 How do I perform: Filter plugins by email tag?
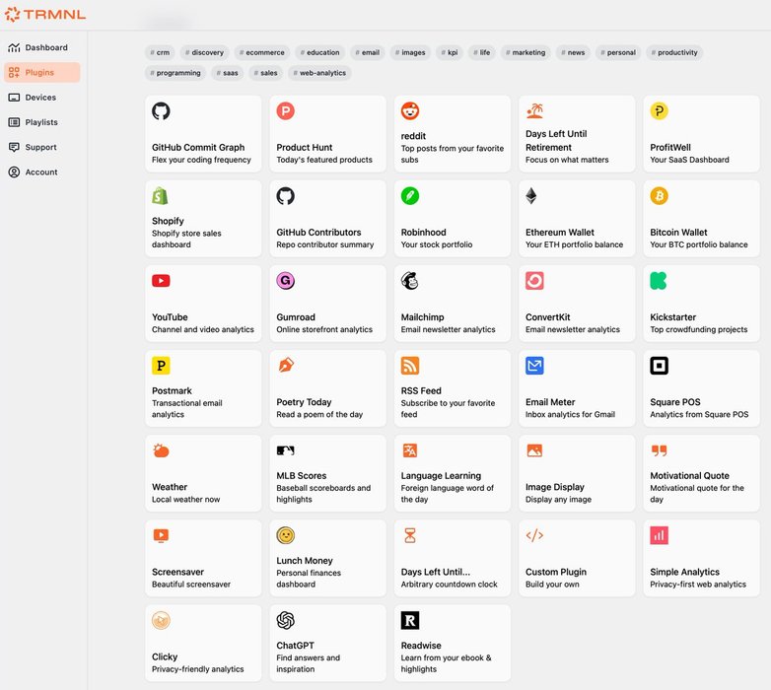point(368,52)
